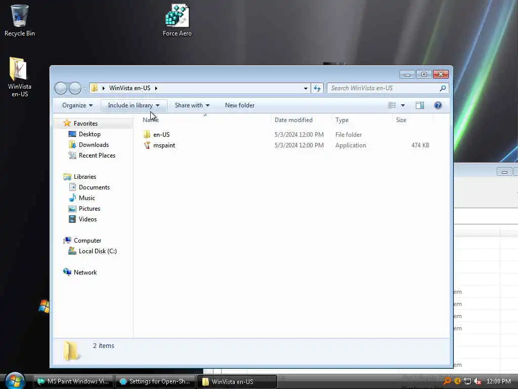518x389 pixels.
Task: Switch to MS Paint Windows Vi... taskbar button
Action: [73, 381]
